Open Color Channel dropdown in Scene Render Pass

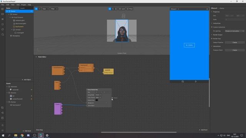(x=98, y=97)
